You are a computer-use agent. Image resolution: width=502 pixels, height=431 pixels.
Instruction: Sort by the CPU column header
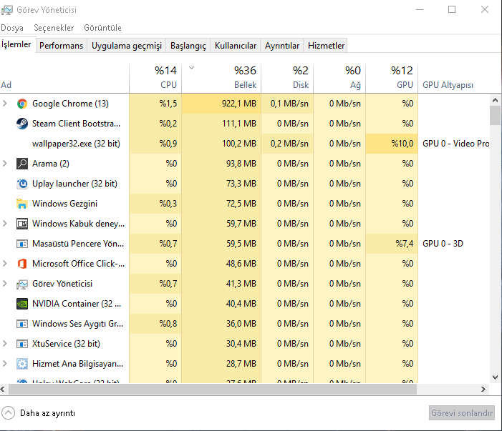pos(155,78)
